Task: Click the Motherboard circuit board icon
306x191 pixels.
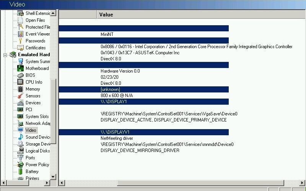Action: [x=20, y=68]
